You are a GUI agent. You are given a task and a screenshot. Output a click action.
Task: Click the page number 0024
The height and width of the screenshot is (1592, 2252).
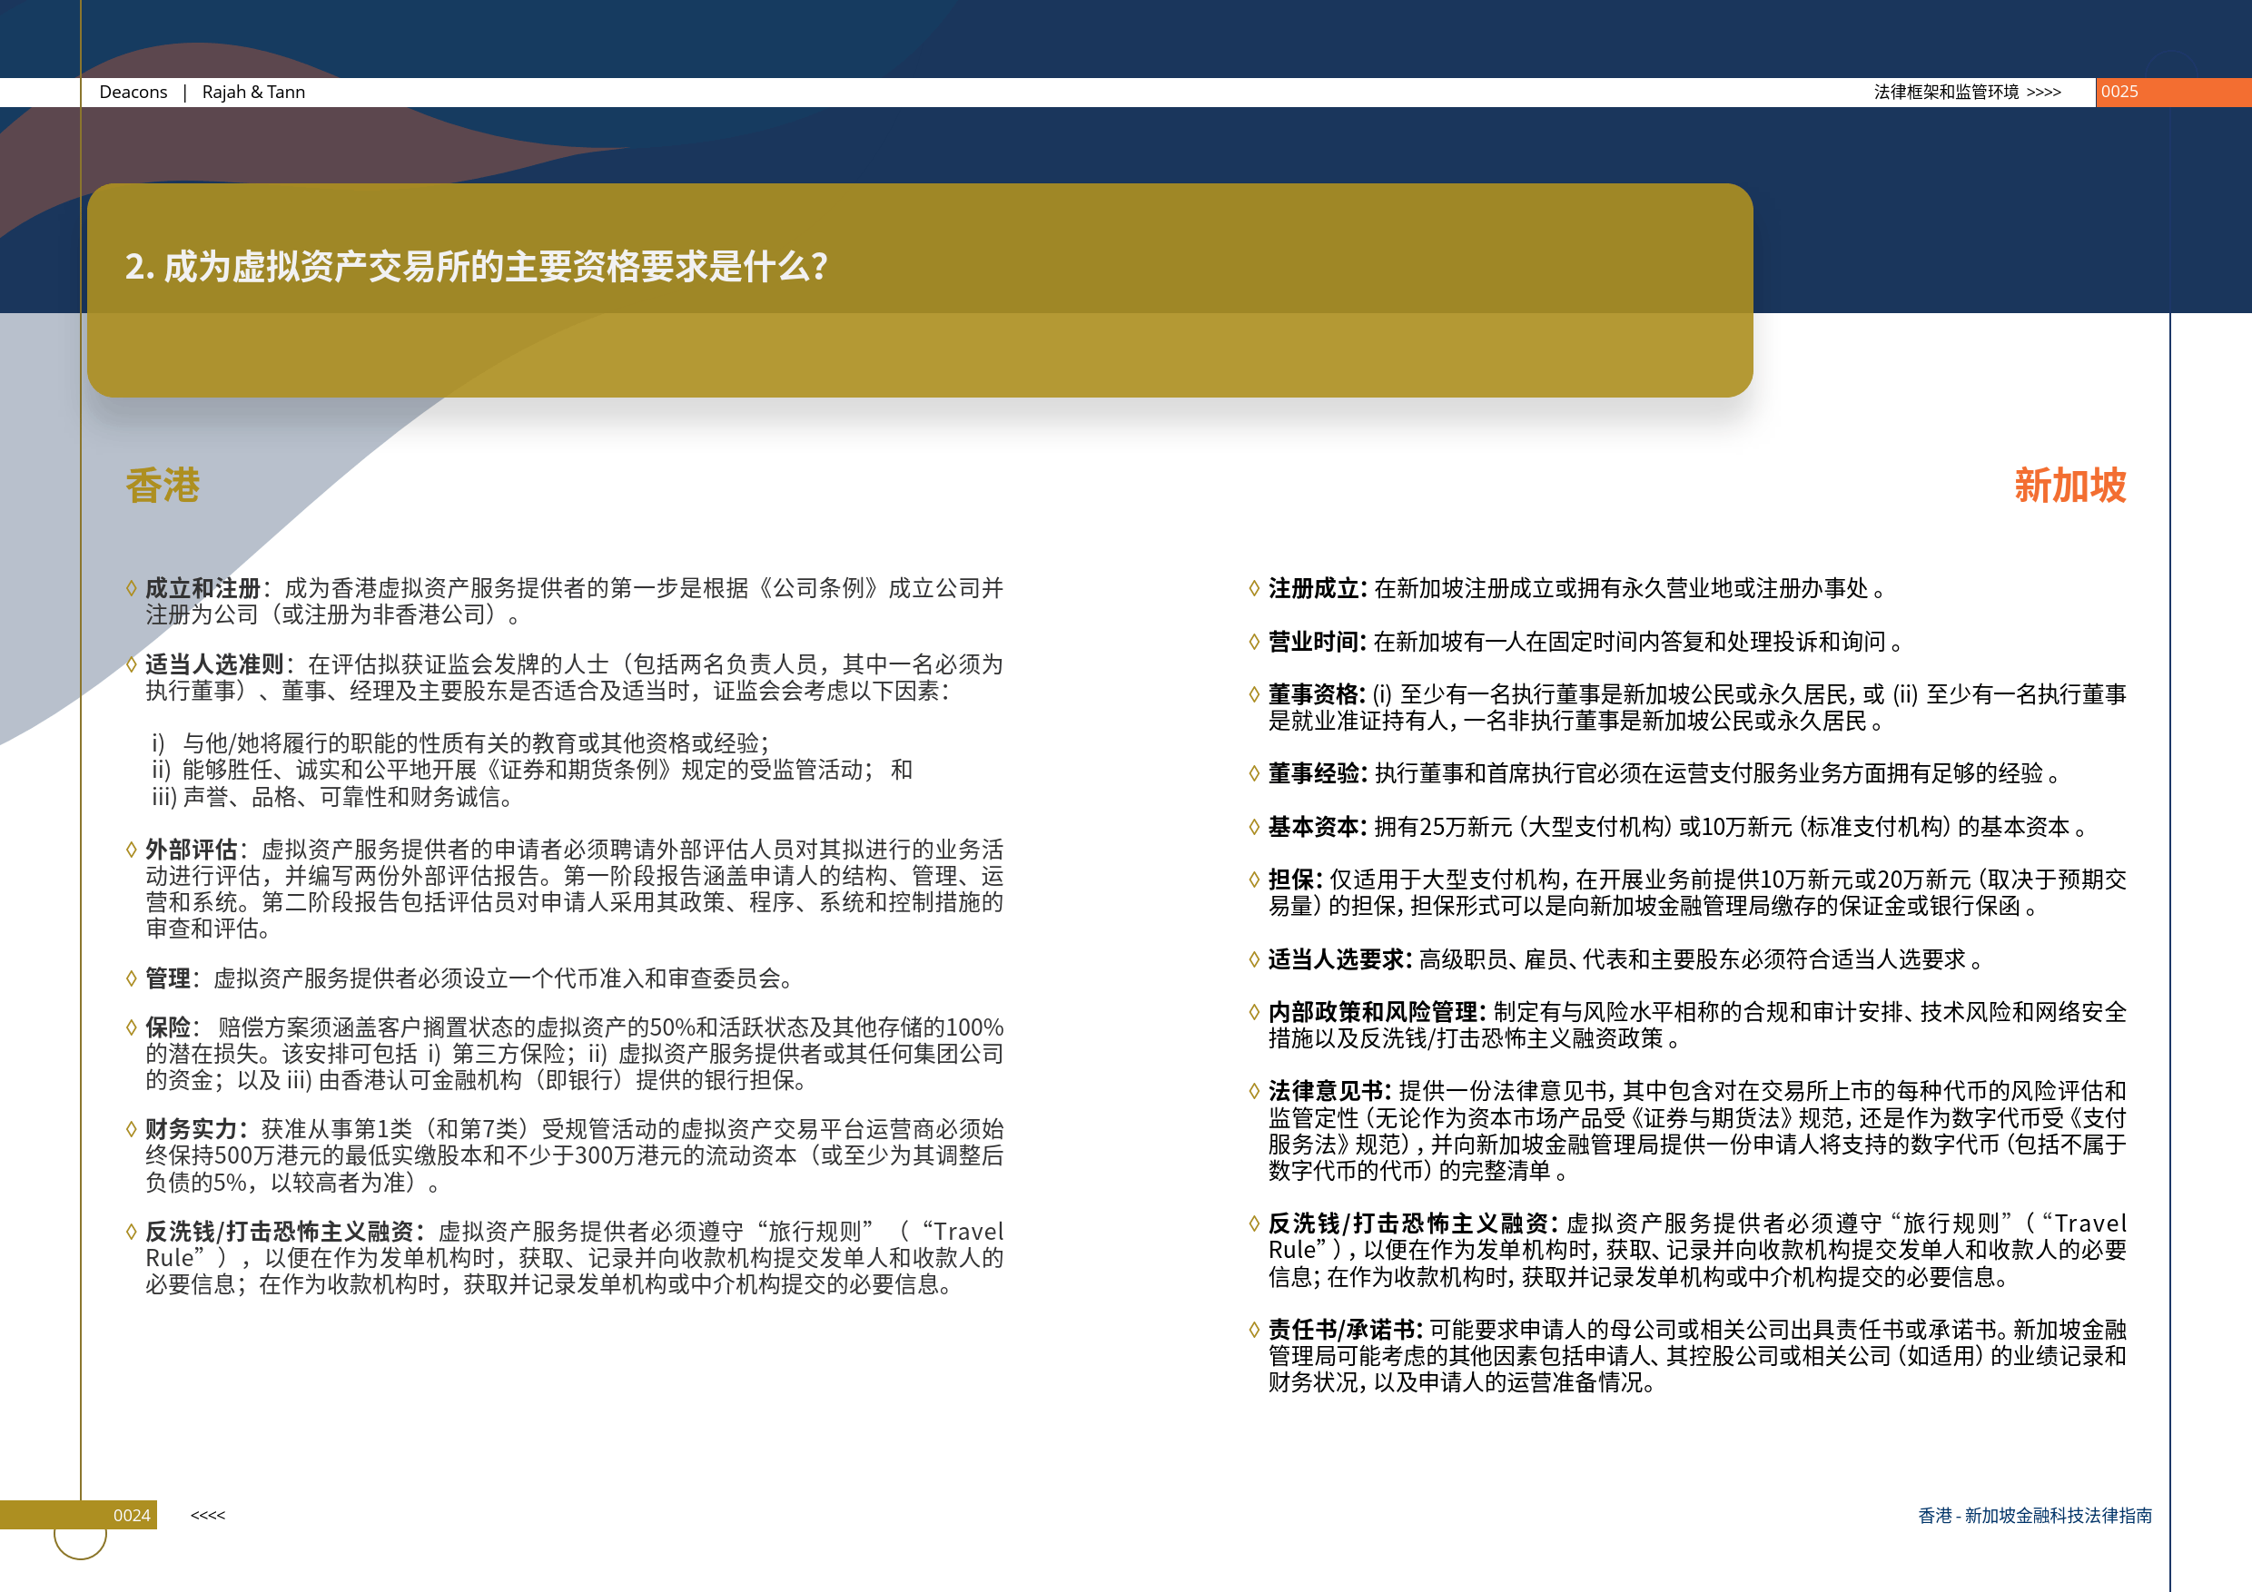[132, 1516]
